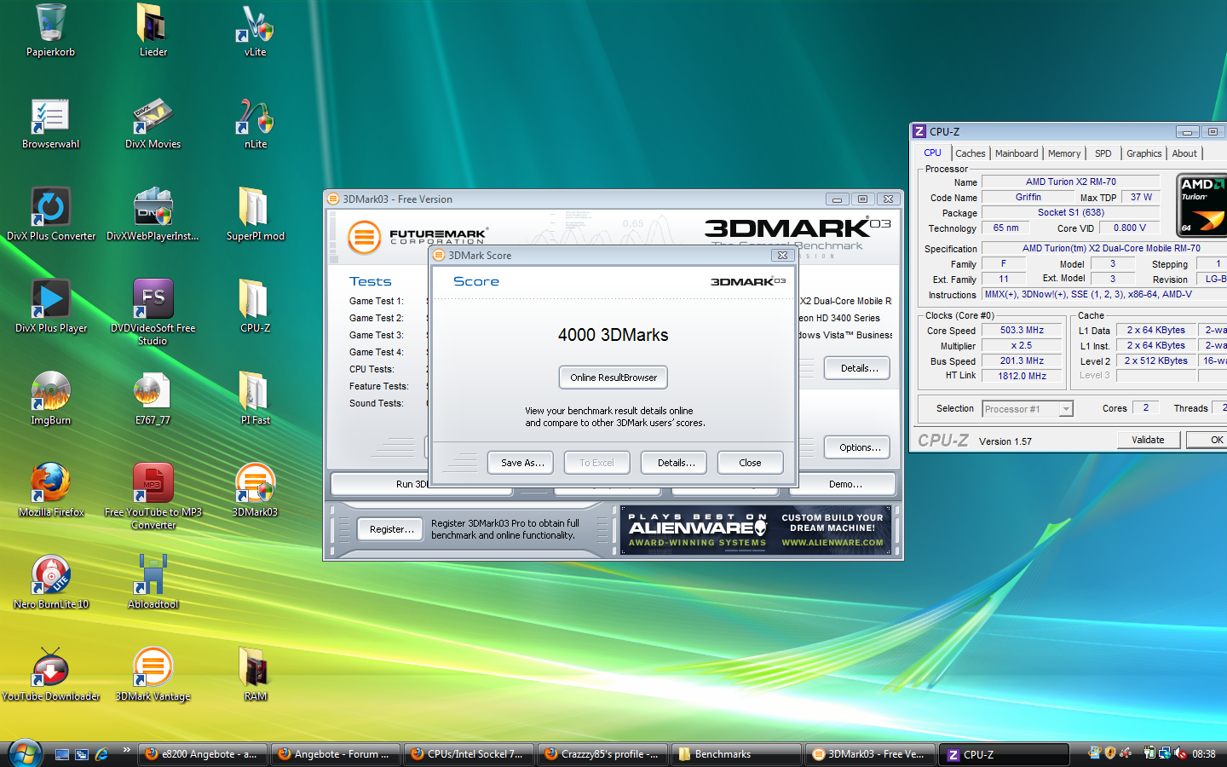Open the RAM folder on desktop
Screen dimensions: 1227x767
pyautogui.click(x=255, y=676)
